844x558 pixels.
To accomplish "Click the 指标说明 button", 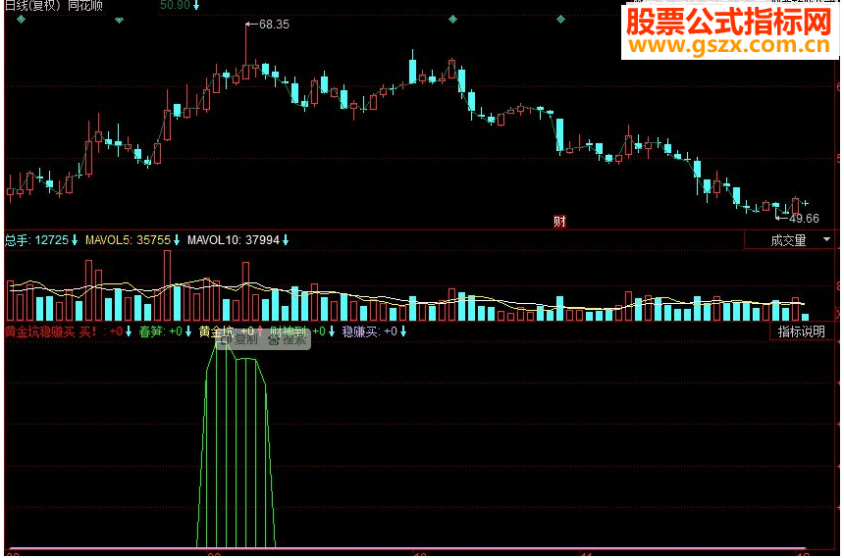I will (x=801, y=332).
